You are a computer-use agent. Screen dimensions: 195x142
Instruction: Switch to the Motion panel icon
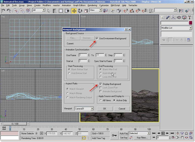(x=179, y=17)
